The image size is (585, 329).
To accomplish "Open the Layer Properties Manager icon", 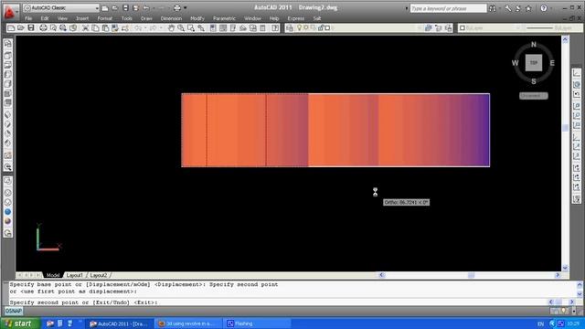I will pyautogui.click(x=290, y=28).
